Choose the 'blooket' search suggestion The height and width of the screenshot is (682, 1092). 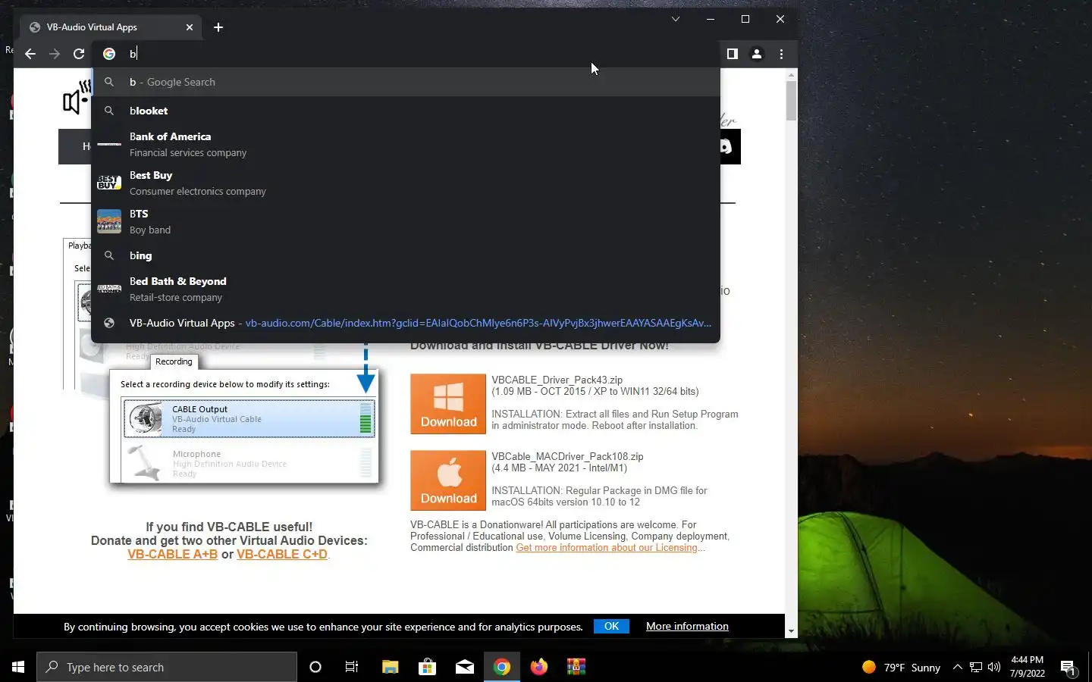[x=406, y=111]
